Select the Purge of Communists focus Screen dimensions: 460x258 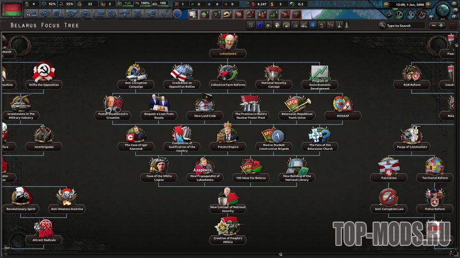tap(411, 135)
